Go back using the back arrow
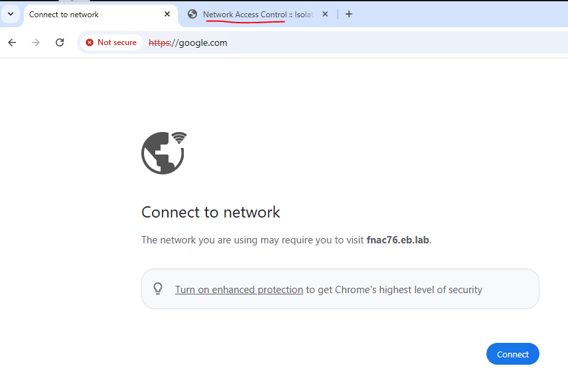The image size is (568, 378). (12, 42)
